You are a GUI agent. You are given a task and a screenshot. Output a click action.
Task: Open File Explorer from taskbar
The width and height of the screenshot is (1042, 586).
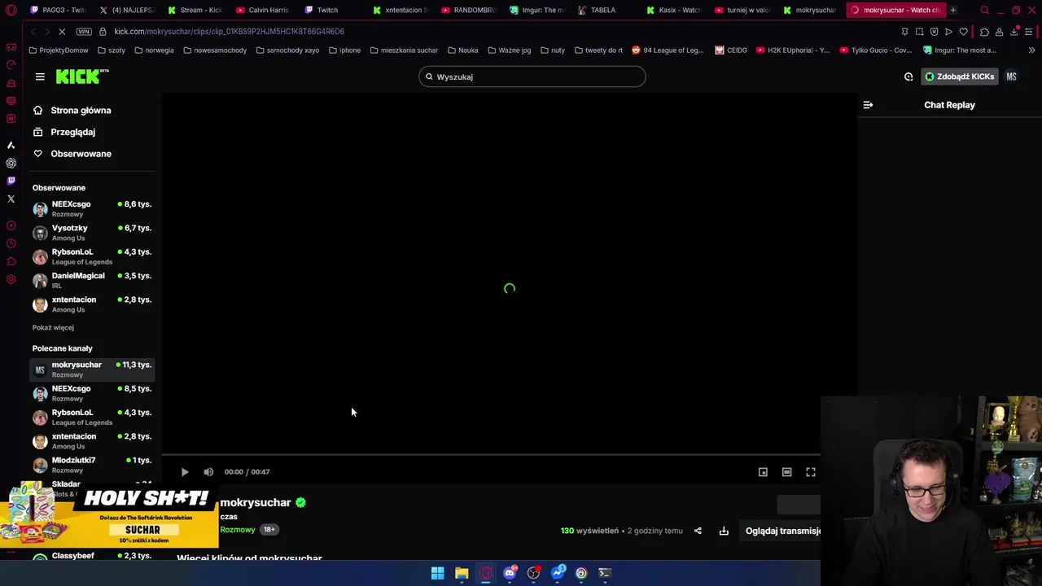[x=462, y=573]
